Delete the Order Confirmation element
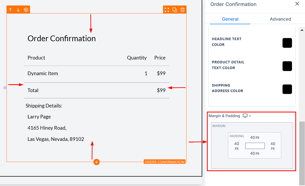Screen dimensions: 305x186 pos(183,10)
